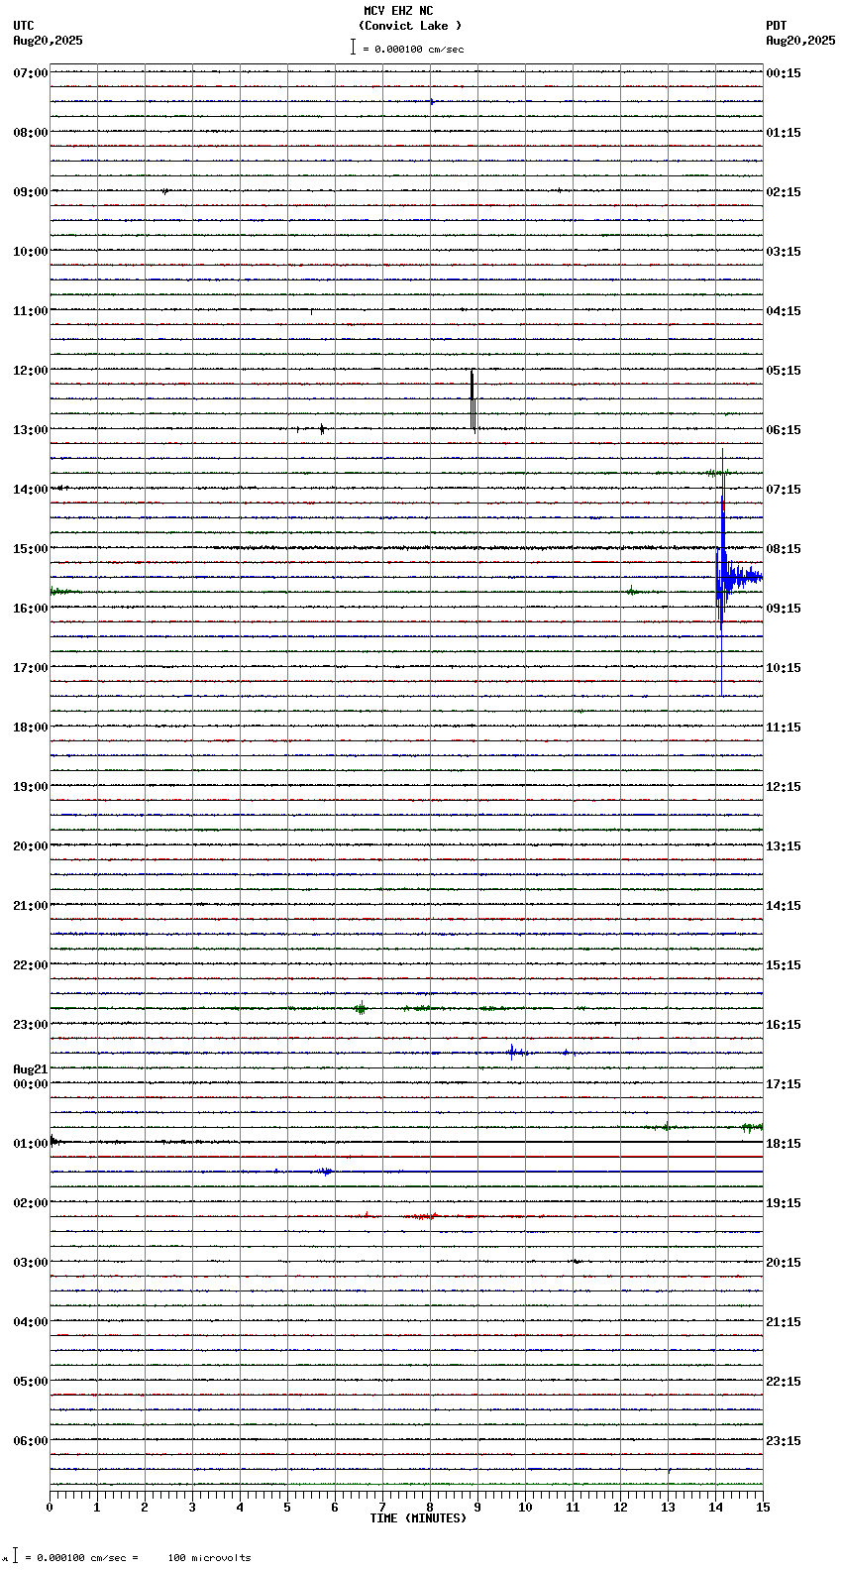Click the 03:00 UTC time label
The height and width of the screenshot is (1570, 842).
[31, 1263]
